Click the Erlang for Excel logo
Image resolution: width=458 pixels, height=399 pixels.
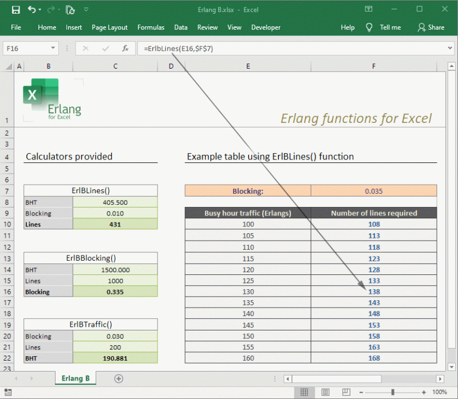pyautogui.click(x=53, y=99)
